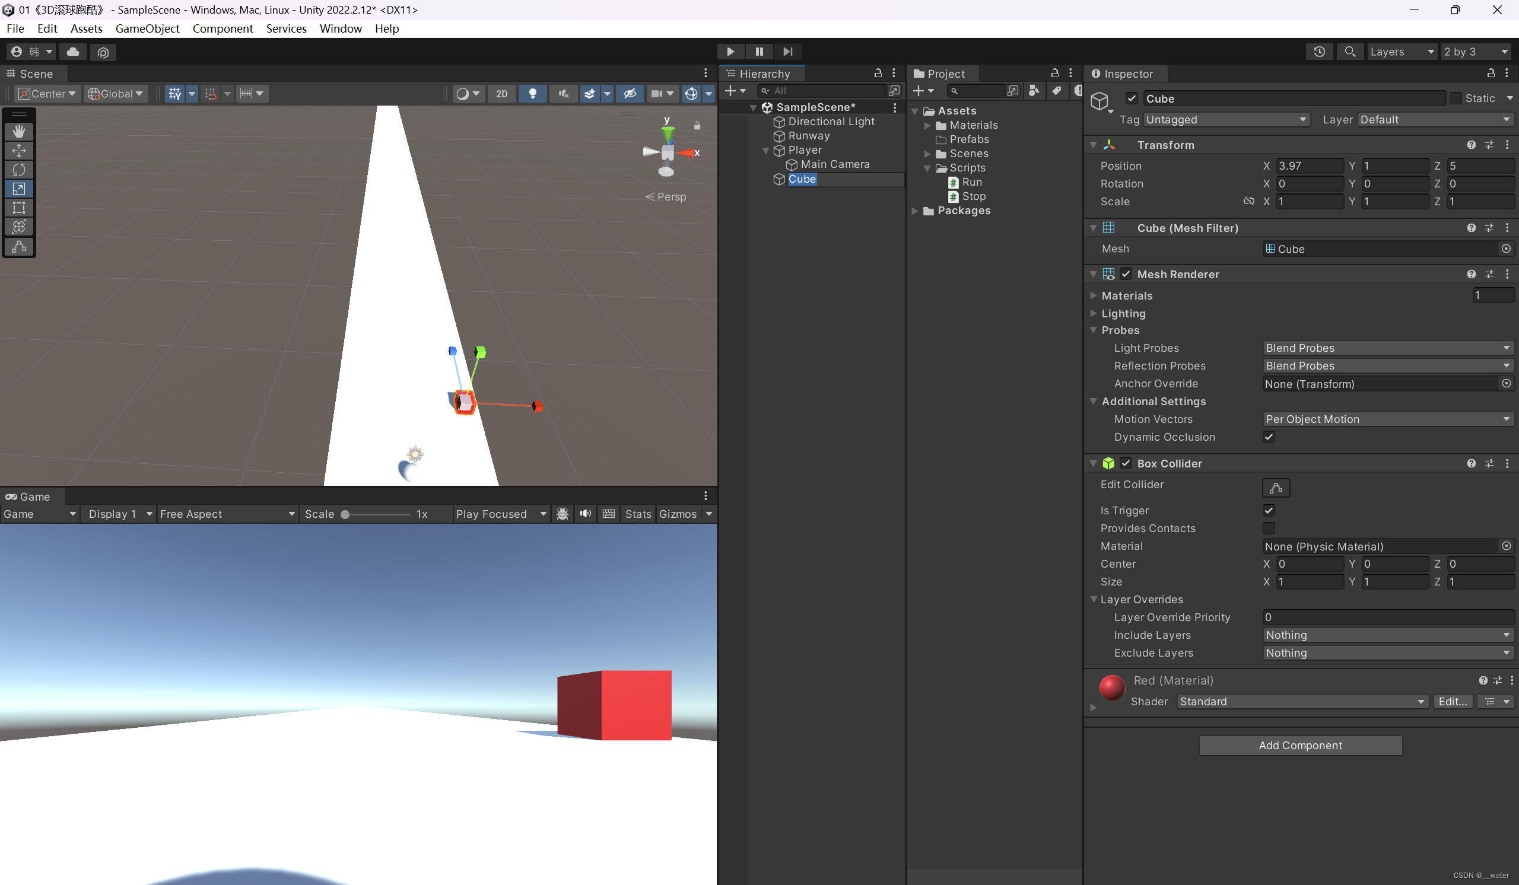This screenshot has height=885, width=1519.
Task: Open the Component menu
Action: (223, 28)
